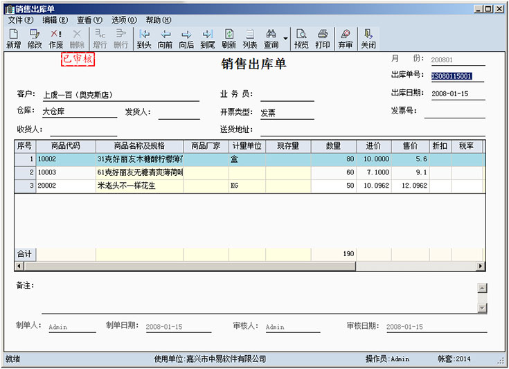This screenshot has width=509, height=369.
Task: Click the 审核日期 field 2008-01-15
Action: point(436,327)
